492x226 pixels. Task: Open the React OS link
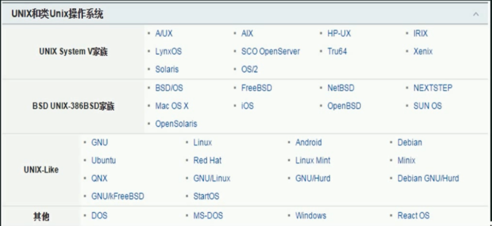click(414, 215)
